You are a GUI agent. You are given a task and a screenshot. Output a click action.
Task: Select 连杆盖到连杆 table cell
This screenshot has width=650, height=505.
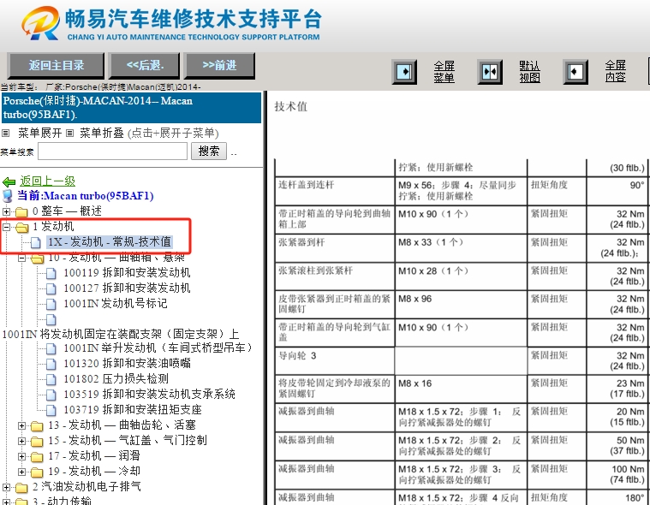pos(335,191)
